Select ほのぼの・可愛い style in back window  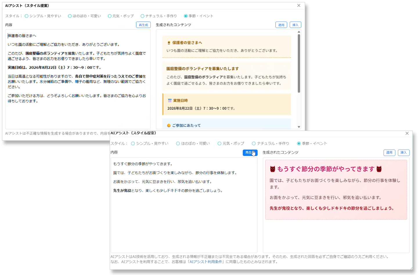point(70,16)
